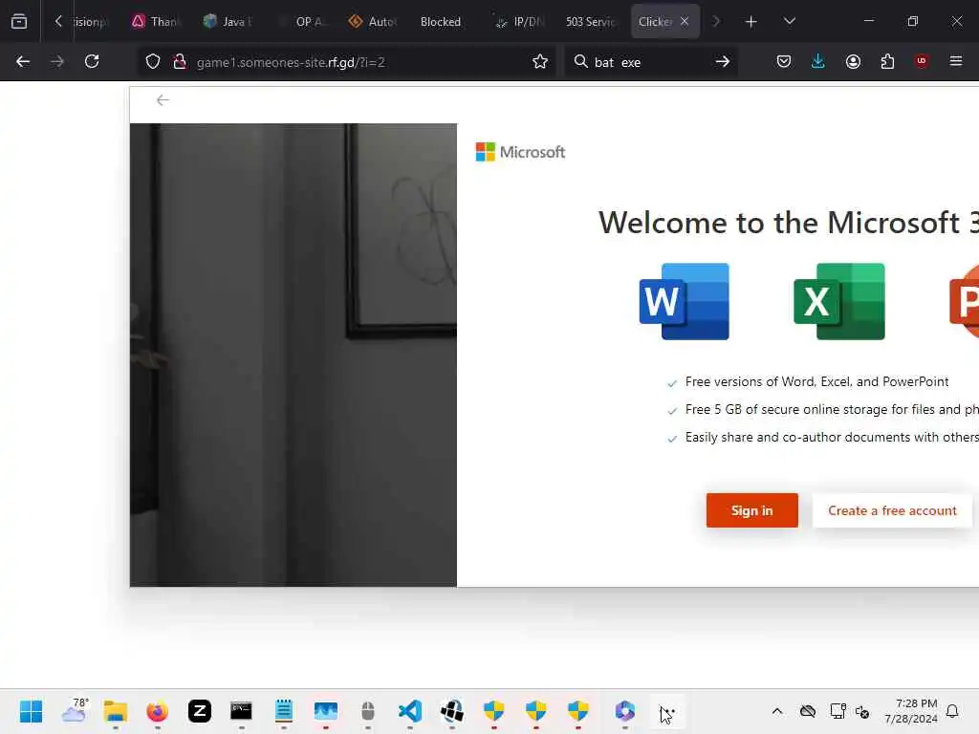Open the mouse app icon in taskbar
Screen dimensions: 979x734
(368, 711)
